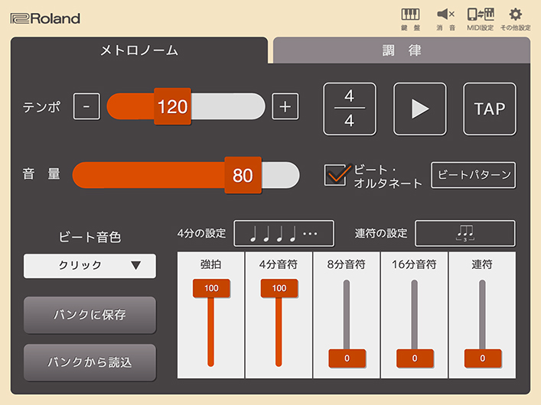This screenshot has height=405, width=541.
Task: Open MIDI設定 settings icon
Action: point(480,18)
